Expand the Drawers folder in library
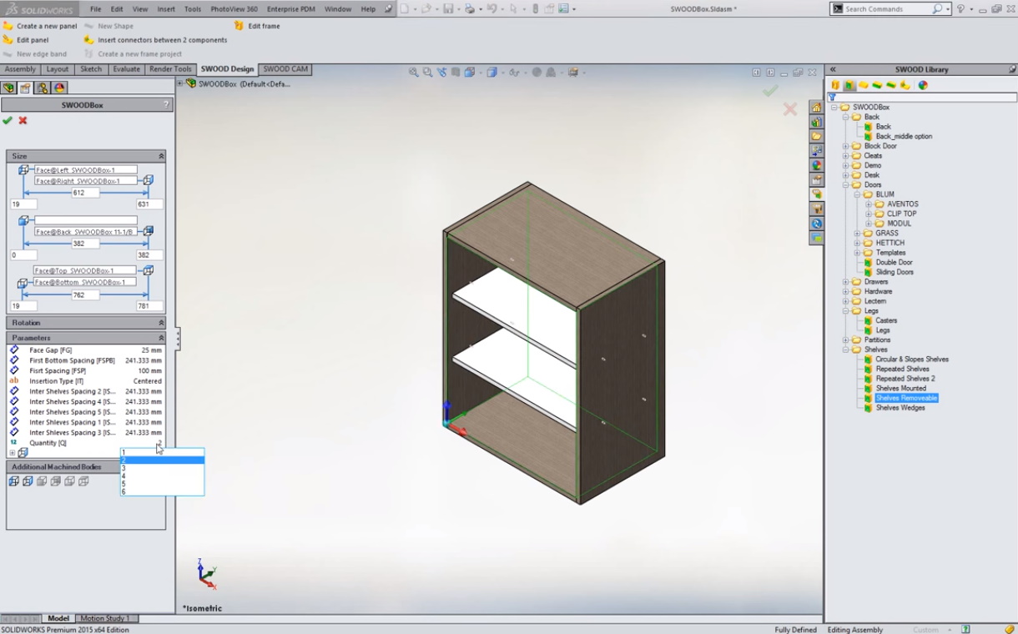Image resolution: width=1018 pixels, height=634 pixels. 845,282
